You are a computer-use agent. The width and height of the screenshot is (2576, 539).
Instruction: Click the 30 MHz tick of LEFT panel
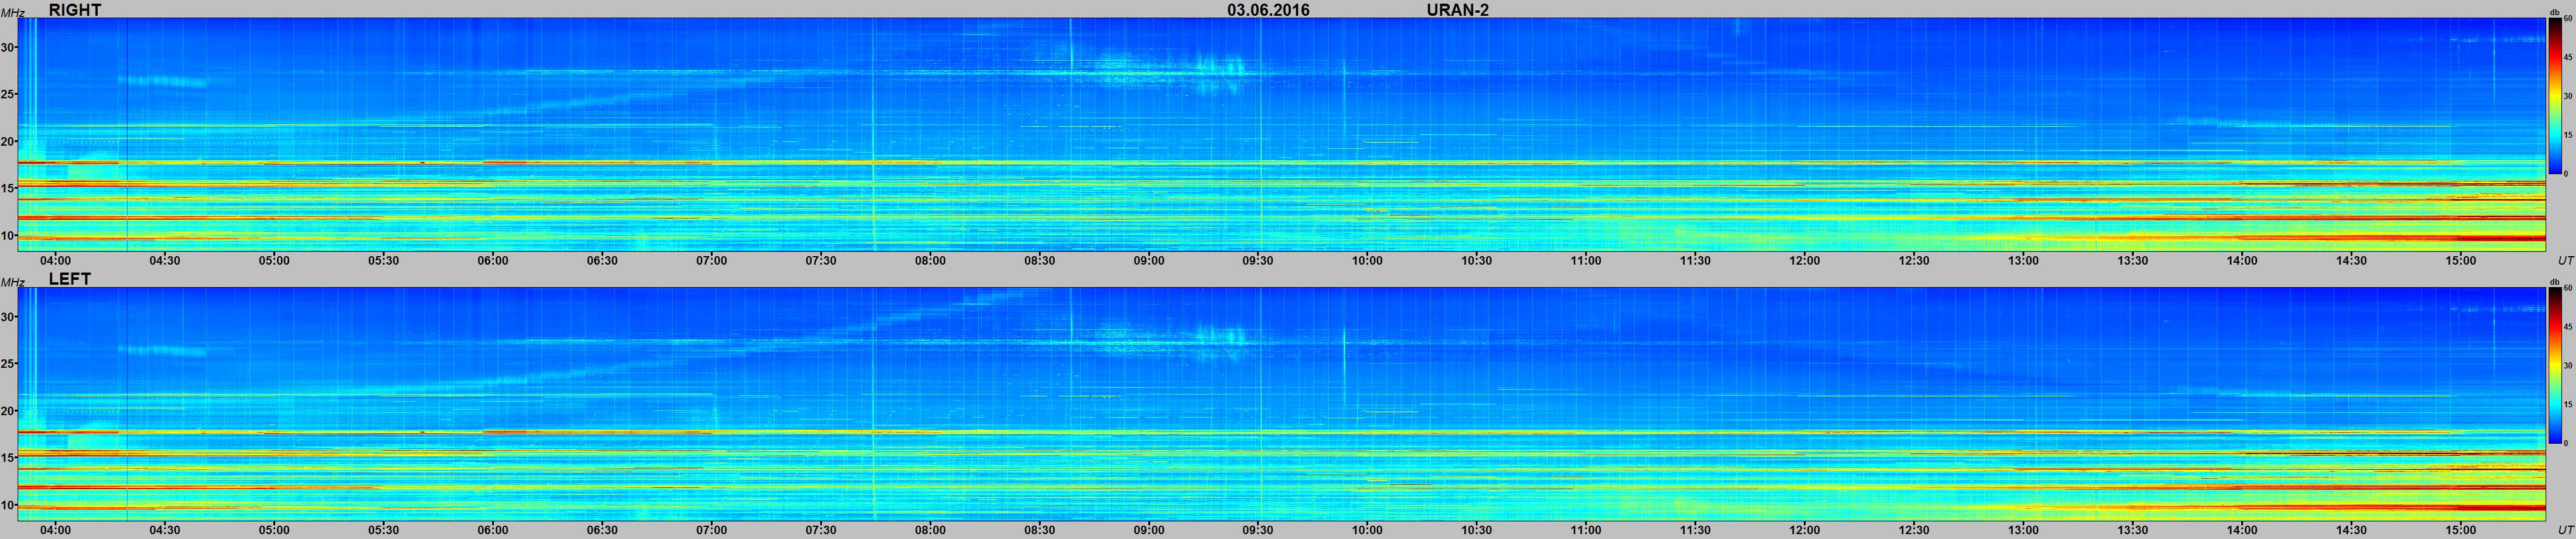click(x=8, y=316)
